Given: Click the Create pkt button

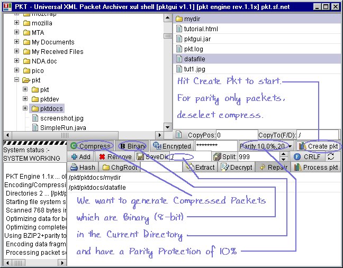Looking at the screenshot, I should (318, 146).
